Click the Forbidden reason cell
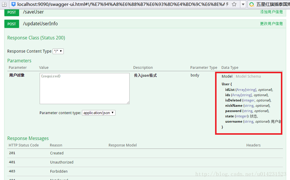 tap(59, 171)
